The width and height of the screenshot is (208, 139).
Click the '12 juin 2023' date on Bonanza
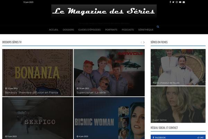[11, 89]
